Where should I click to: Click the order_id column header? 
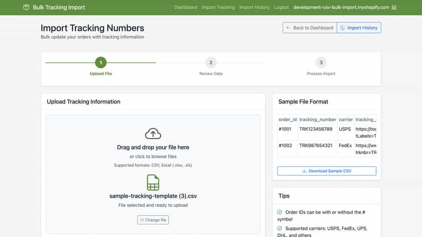[287, 120]
